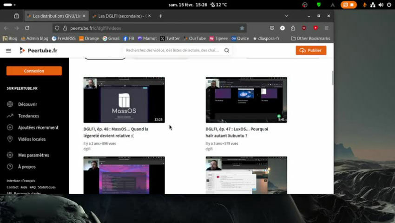Open the Aide footer link
This screenshot has width=395, height=223.
[x=24, y=187]
